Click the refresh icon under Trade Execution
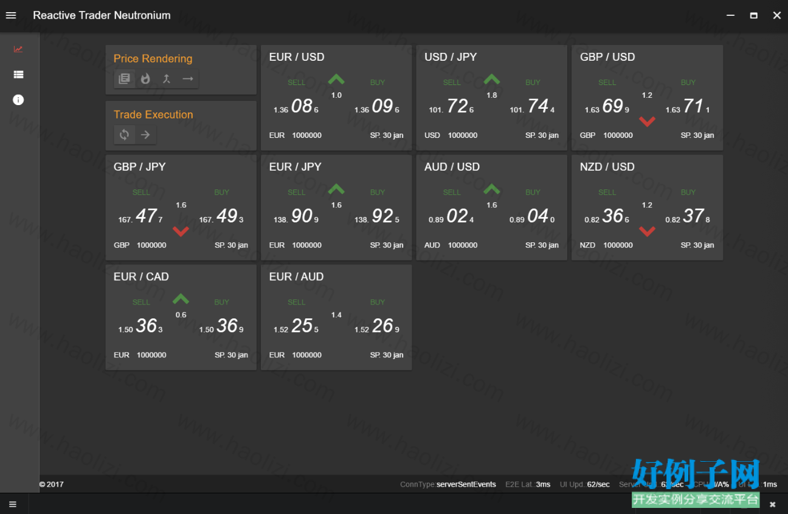This screenshot has width=788, height=514. (124, 135)
